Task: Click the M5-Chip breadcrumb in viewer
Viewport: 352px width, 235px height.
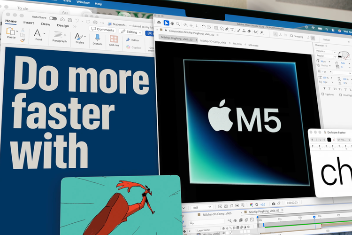Action: coord(237,44)
